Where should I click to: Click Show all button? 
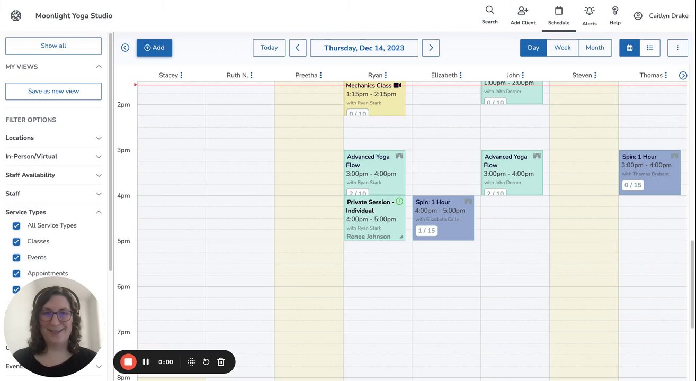[x=53, y=46]
